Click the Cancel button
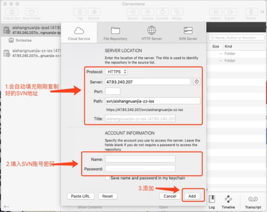The height and width of the screenshot is (212, 267). click(x=170, y=196)
